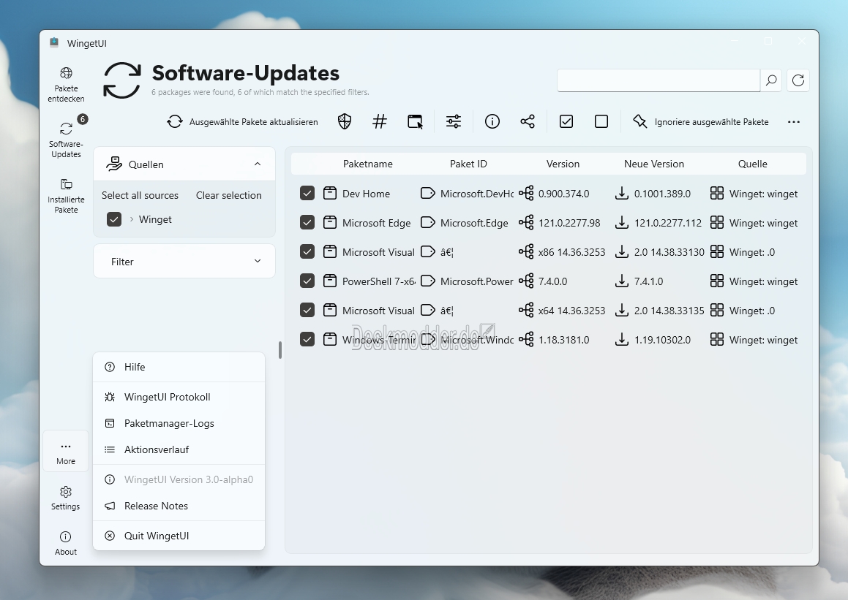Screen dimensions: 848x600
Task: Click download icon beside 1.19.10302.0
Action: point(622,339)
